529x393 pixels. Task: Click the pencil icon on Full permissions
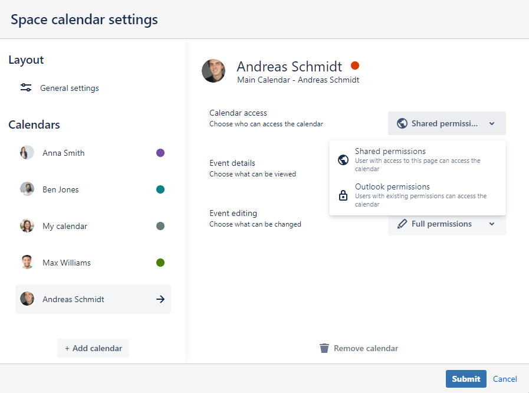tap(402, 224)
